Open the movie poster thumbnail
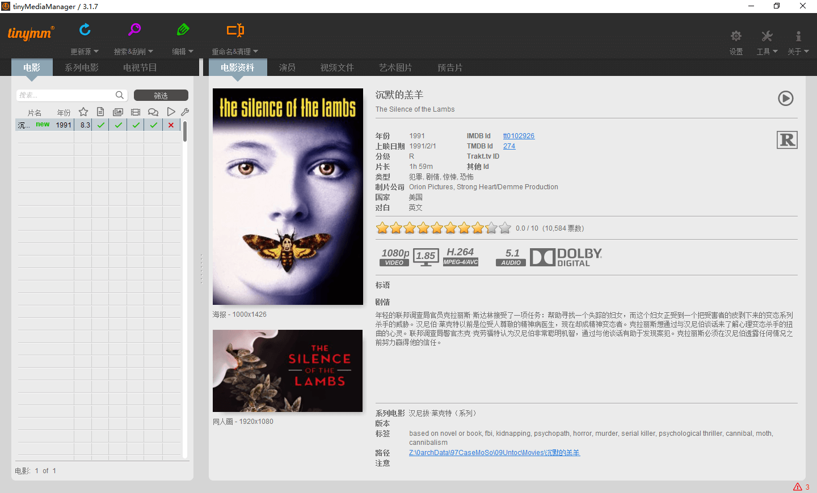The height and width of the screenshot is (493, 817). point(288,197)
